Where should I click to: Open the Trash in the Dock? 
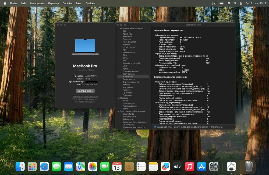click(249, 166)
